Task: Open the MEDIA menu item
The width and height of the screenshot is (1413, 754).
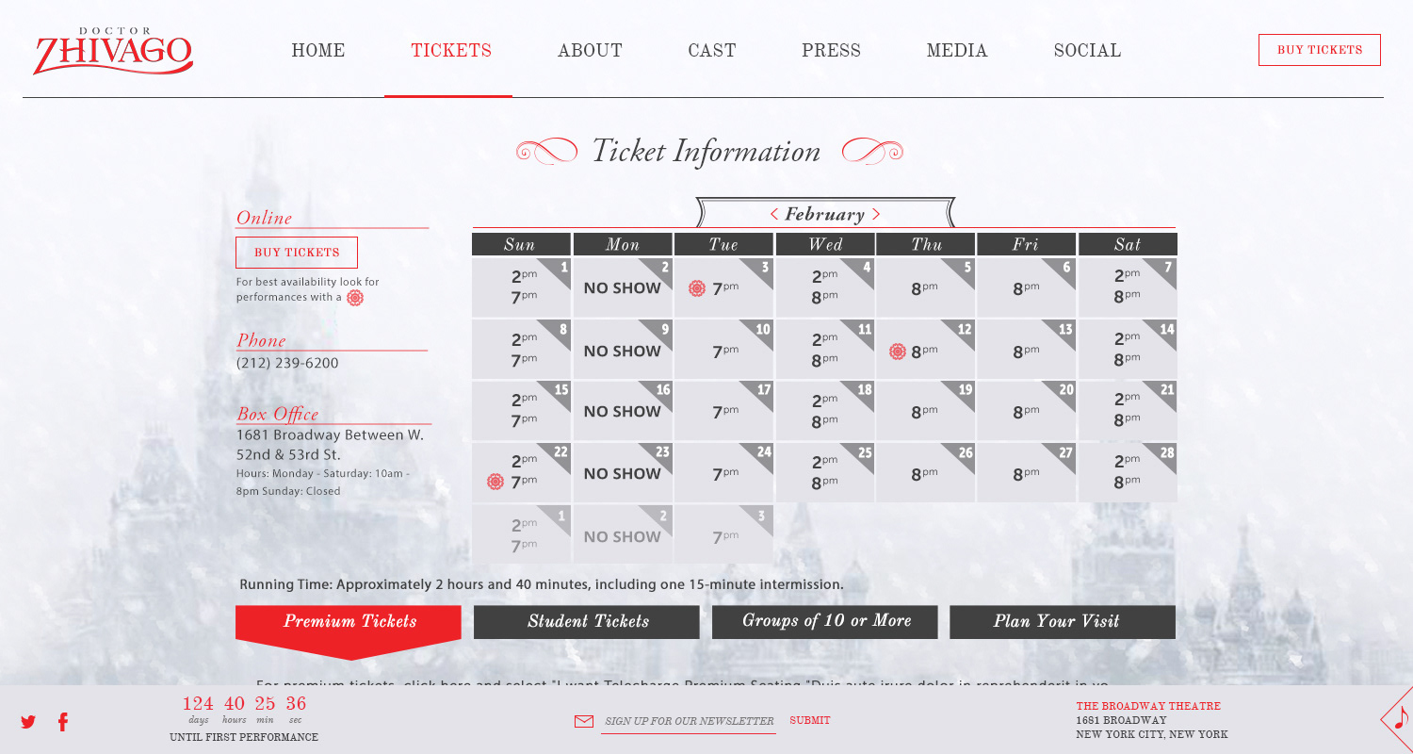Action: point(957,51)
